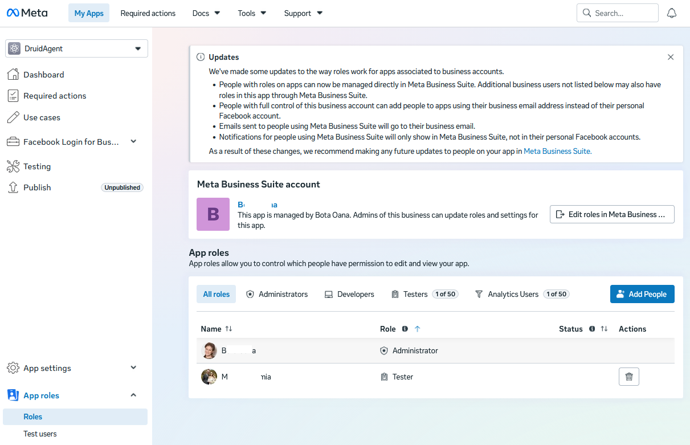Sort by Role ascending arrow
Image resolution: width=690 pixels, height=445 pixels.
click(417, 329)
